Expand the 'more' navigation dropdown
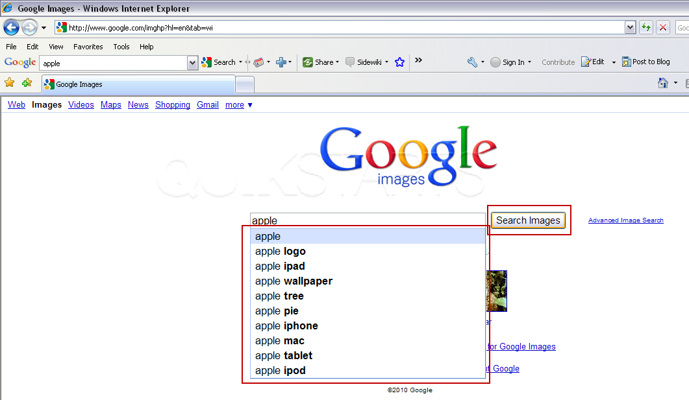The image size is (689, 400). click(238, 105)
